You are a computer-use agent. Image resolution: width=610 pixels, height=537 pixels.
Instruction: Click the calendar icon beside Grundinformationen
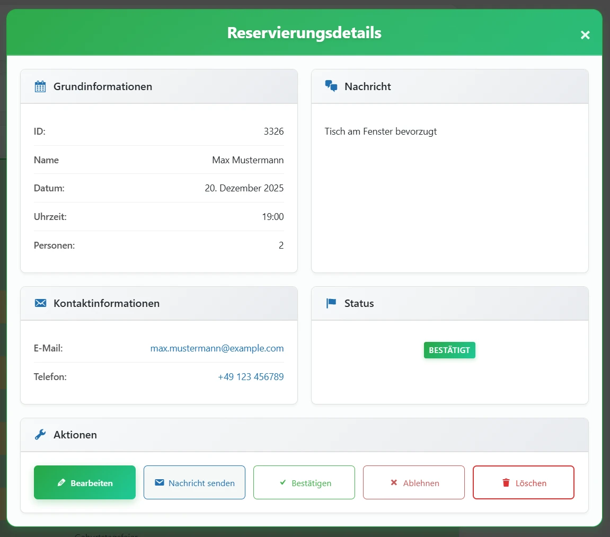[40, 86]
